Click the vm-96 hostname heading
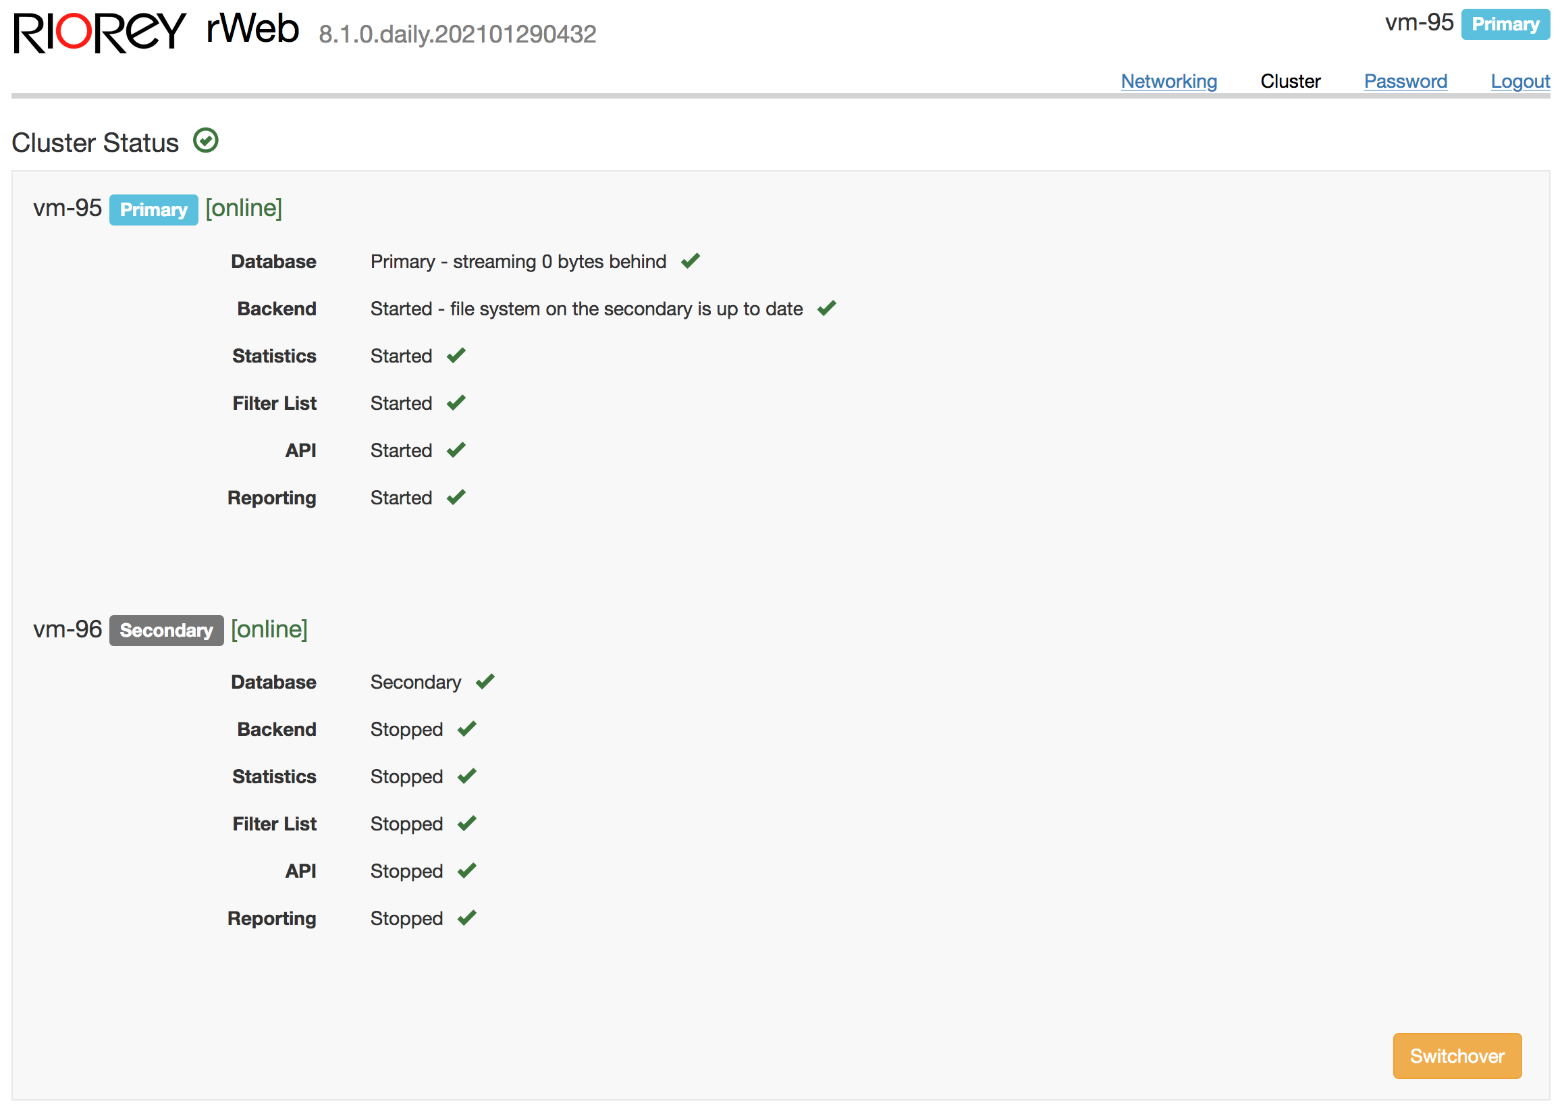1562x1110 pixels. pyautogui.click(x=68, y=629)
